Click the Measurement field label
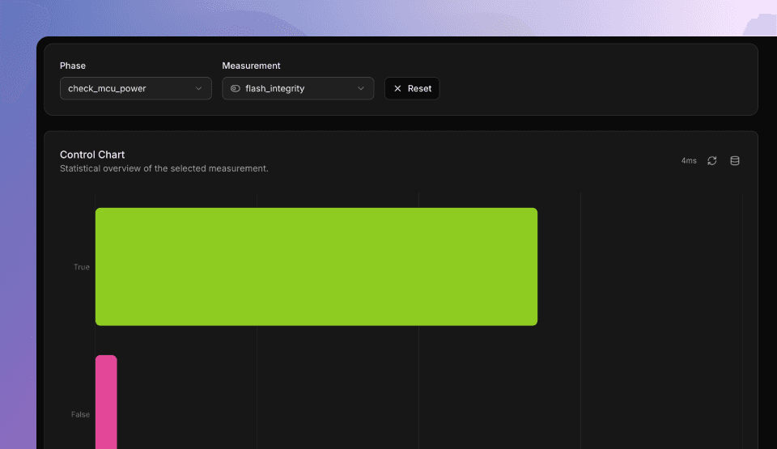Viewport: 777px width, 449px height. [x=251, y=66]
